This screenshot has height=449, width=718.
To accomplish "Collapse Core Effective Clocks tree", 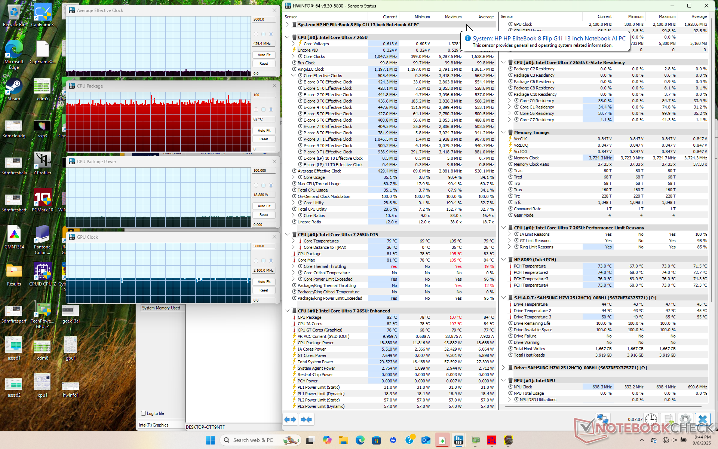I will click(x=293, y=76).
